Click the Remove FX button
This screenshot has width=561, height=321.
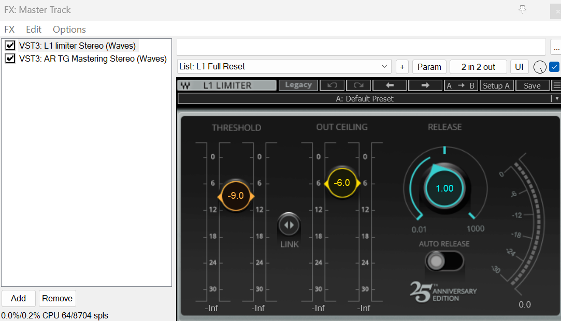tap(57, 298)
